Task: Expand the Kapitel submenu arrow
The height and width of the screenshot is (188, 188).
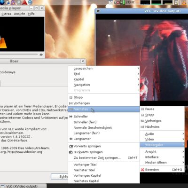Action: pos(138,79)
